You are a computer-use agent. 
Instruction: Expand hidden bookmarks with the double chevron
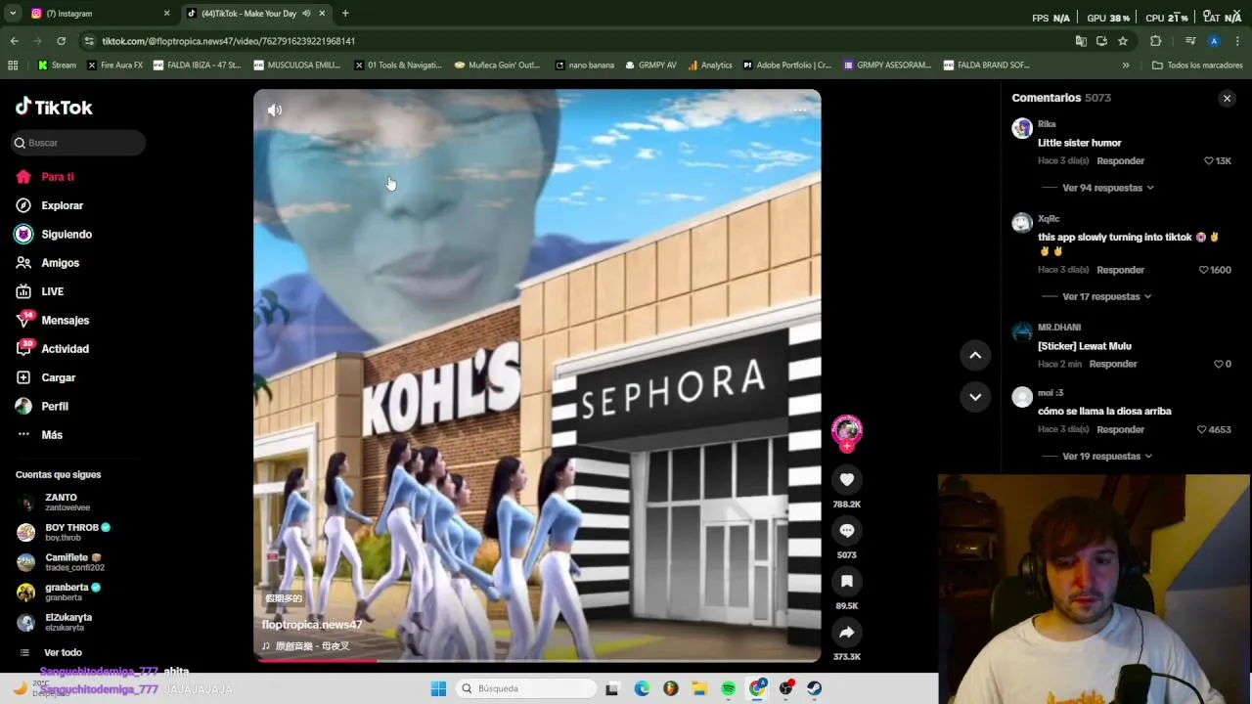pyautogui.click(x=1126, y=66)
